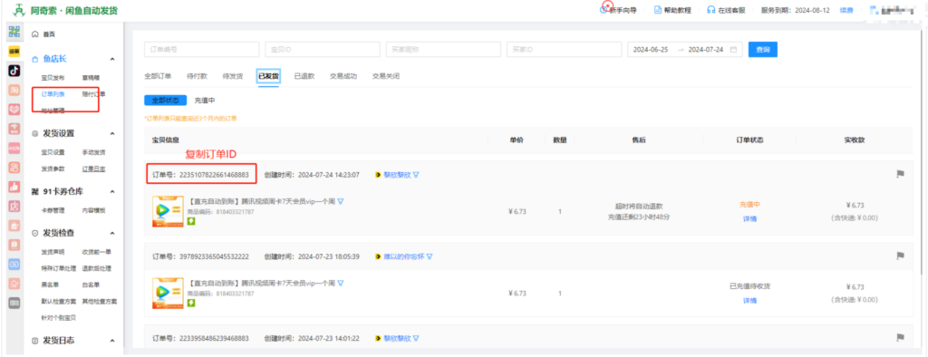Select the pink heart icon in the left strip

click(14, 110)
